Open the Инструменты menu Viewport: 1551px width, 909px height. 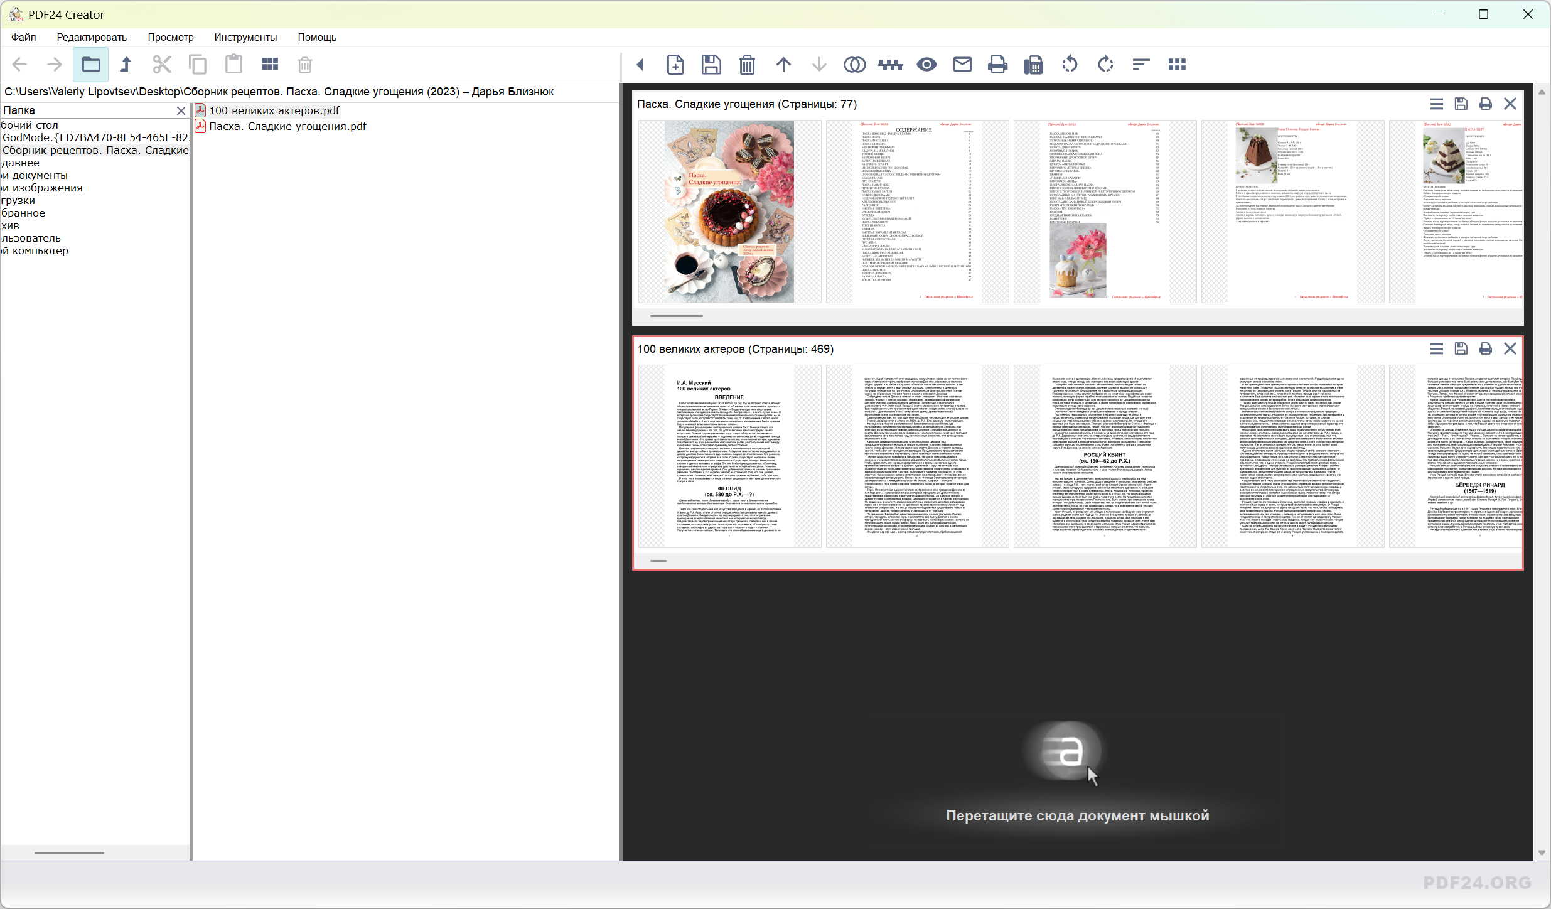pos(245,37)
